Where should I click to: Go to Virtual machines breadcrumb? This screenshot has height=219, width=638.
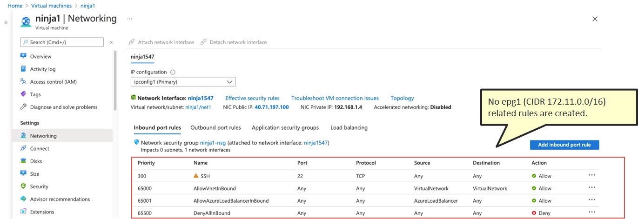tap(52, 6)
